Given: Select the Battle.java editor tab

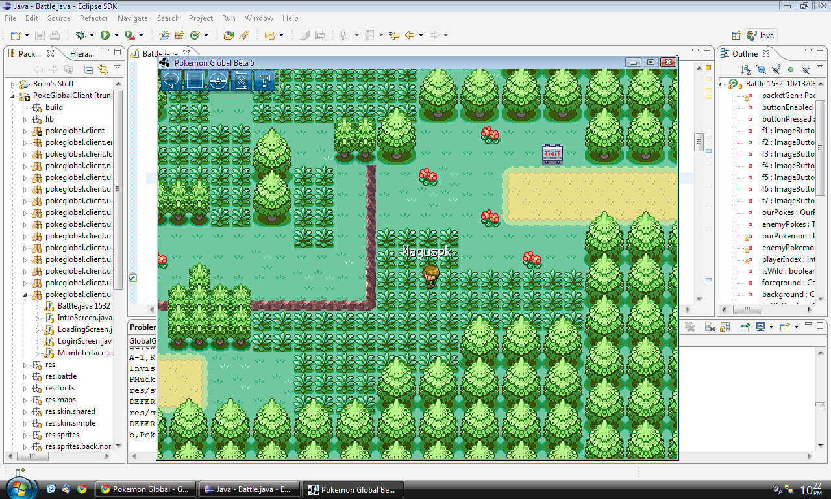Looking at the screenshot, I should 160,53.
